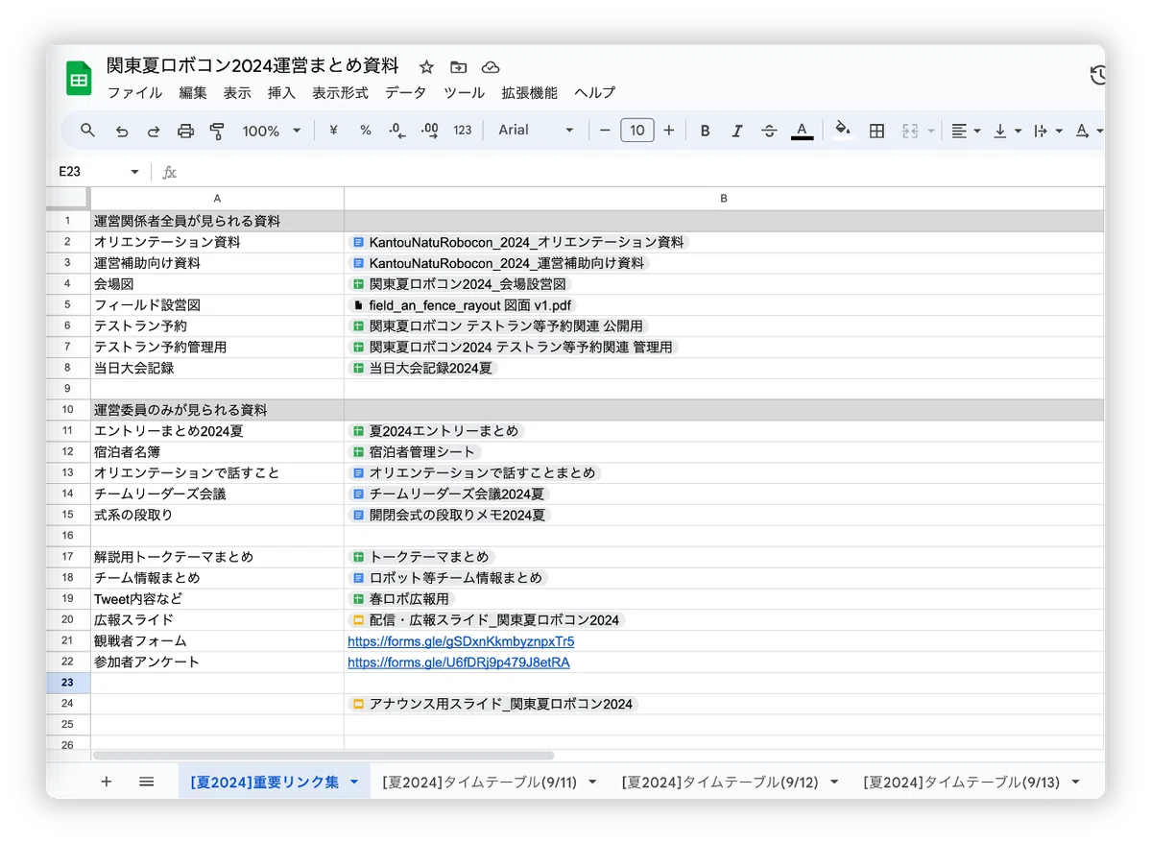Print the spreadsheet
The image size is (1152, 843).
186,131
